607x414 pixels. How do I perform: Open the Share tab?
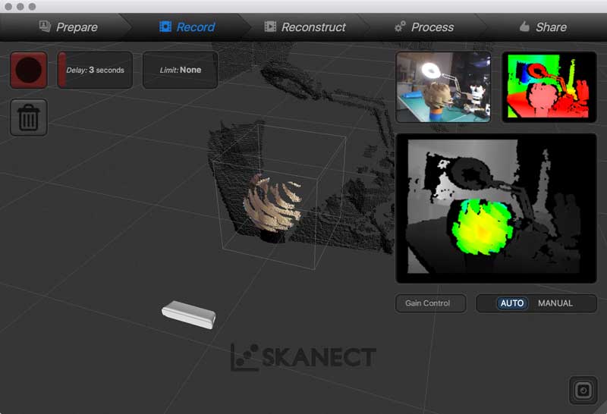coord(543,27)
